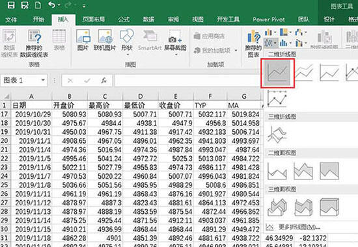Select column D header
The height and width of the screenshot is (247, 358).
[141, 96]
